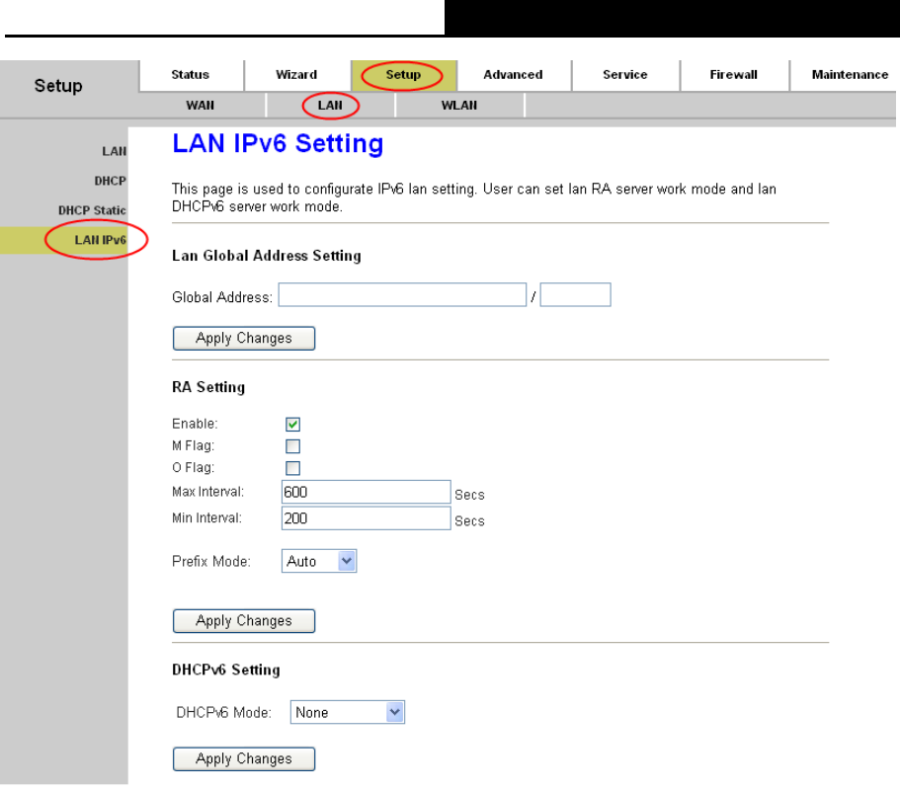Open DHCP Static sidebar item
This screenshot has width=900, height=791.
(x=92, y=210)
